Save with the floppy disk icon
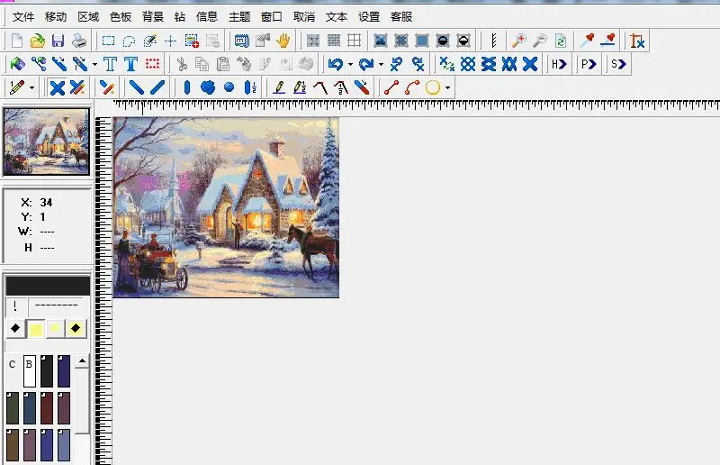Screen dimensions: 720x465 coord(58,41)
